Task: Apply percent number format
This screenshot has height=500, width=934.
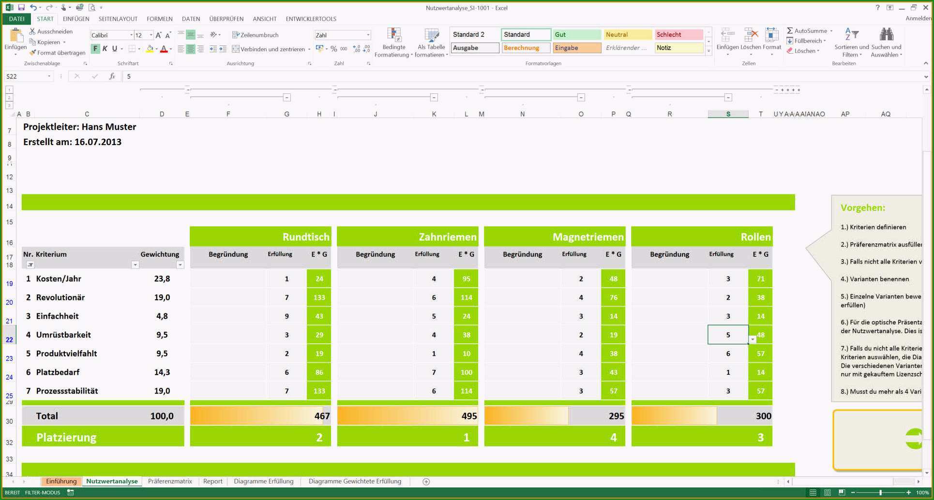Action: coord(334,49)
